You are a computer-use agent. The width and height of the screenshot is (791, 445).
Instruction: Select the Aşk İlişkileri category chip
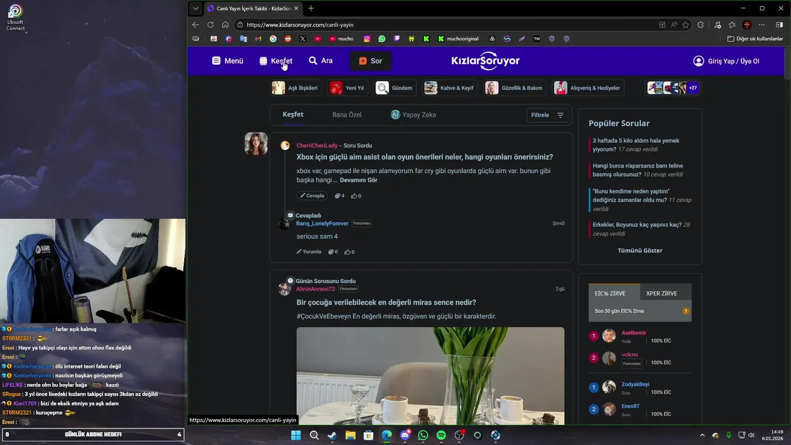click(295, 88)
